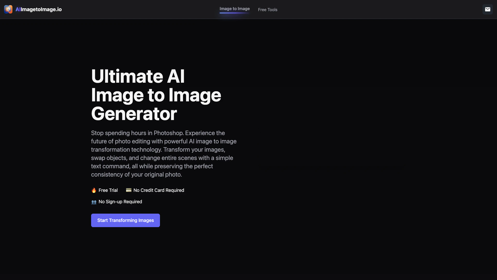This screenshot has width=497, height=280.
Task: Click 'transformation technology' in the description
Action: pos(126,150)
